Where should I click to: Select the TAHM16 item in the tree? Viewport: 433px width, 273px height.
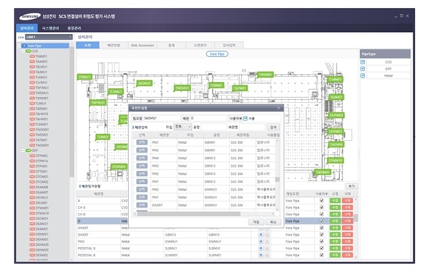(x=42, y=114)
